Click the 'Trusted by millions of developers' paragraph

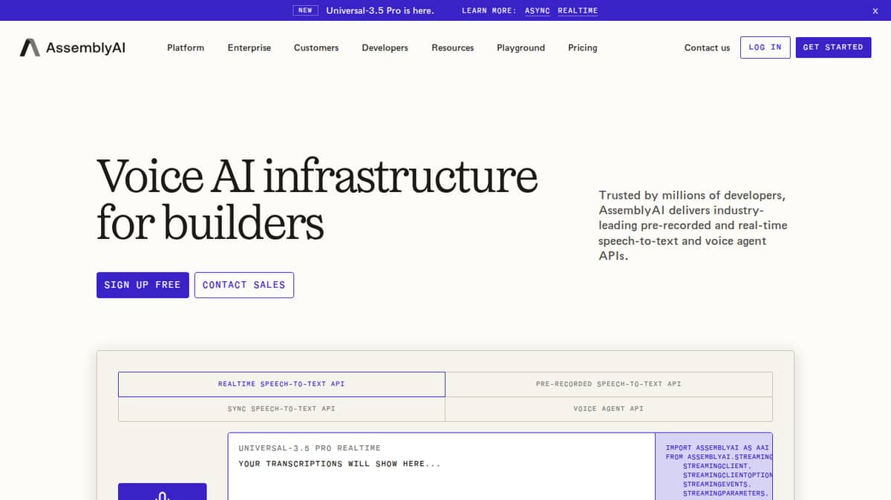pos(693,226)
